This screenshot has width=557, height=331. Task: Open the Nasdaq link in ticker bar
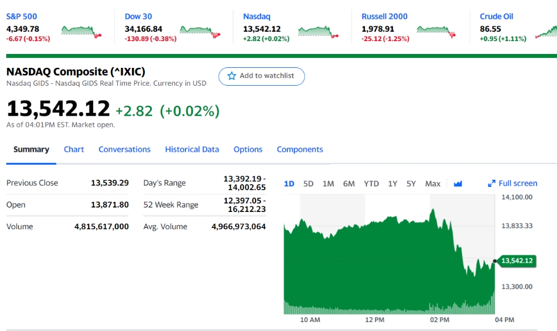pyautogui.click(x=256, y=16)
